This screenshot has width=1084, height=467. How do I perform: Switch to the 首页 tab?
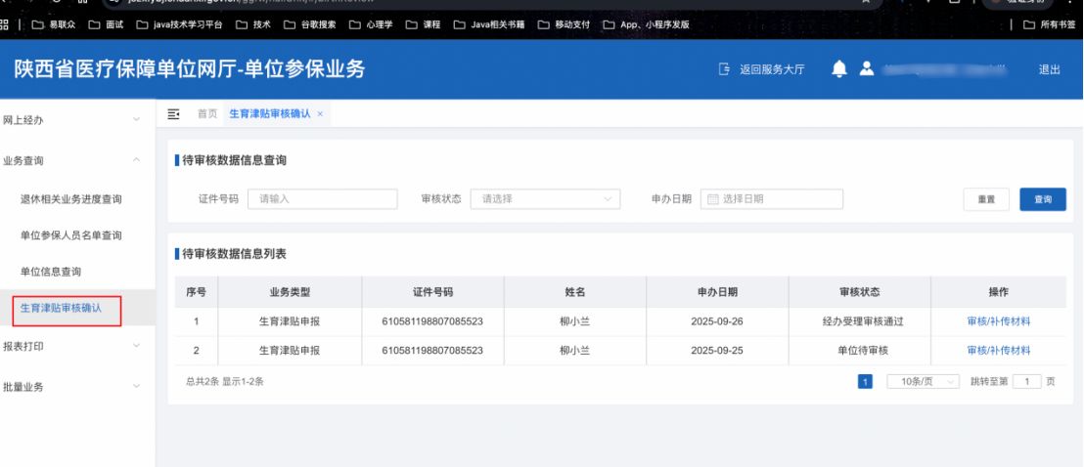[207, 114]
